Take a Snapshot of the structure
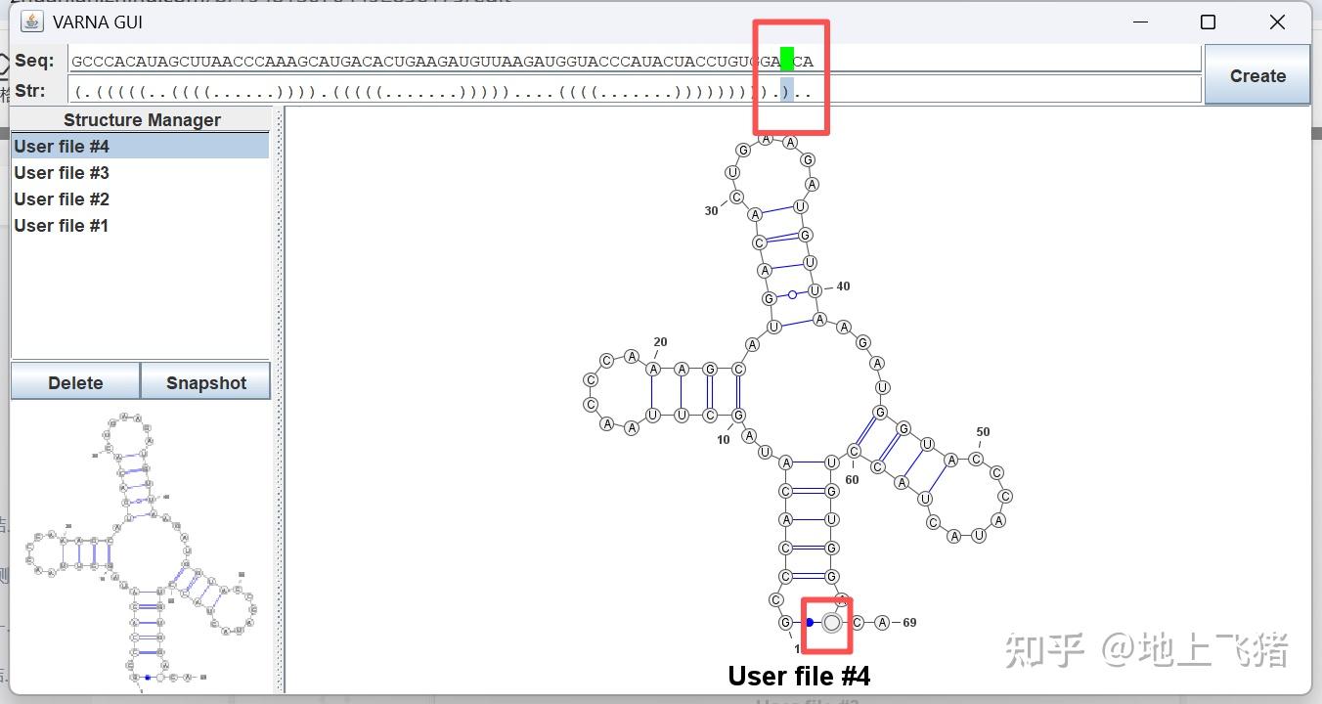This screenshot has width=1322, height=704. tap(205, 382)
